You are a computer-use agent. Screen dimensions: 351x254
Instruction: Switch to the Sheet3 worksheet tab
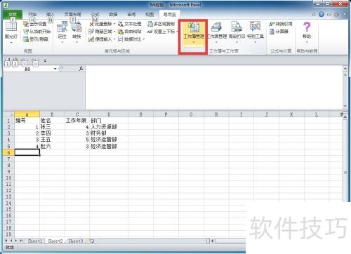pyautogui.click(x=76, y=241)
